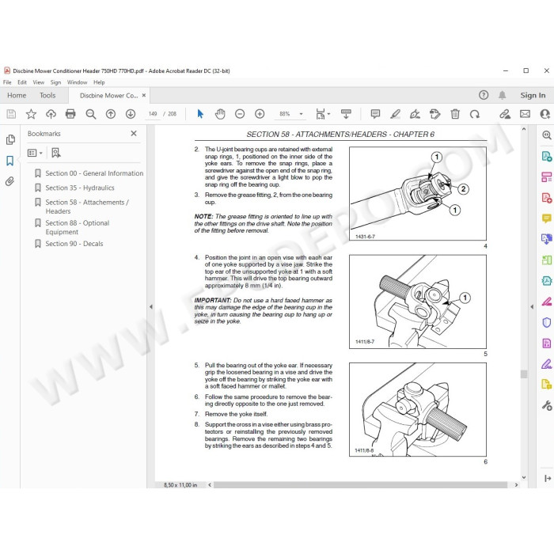Open Fill & Sign tool in right pane
Viewport: 554px width, 554px height.
click(x=547, y=363)
